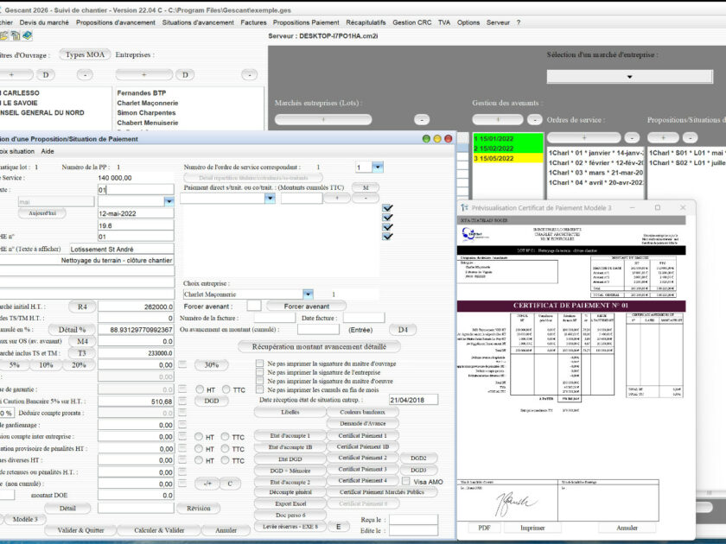Click Récupération montant avancement détaillé button
Image resolution: width=726 pixels, height=544 pixels.
point(319,346)
